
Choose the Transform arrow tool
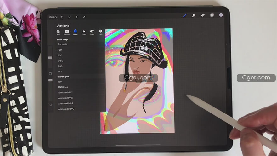(84, 17)
